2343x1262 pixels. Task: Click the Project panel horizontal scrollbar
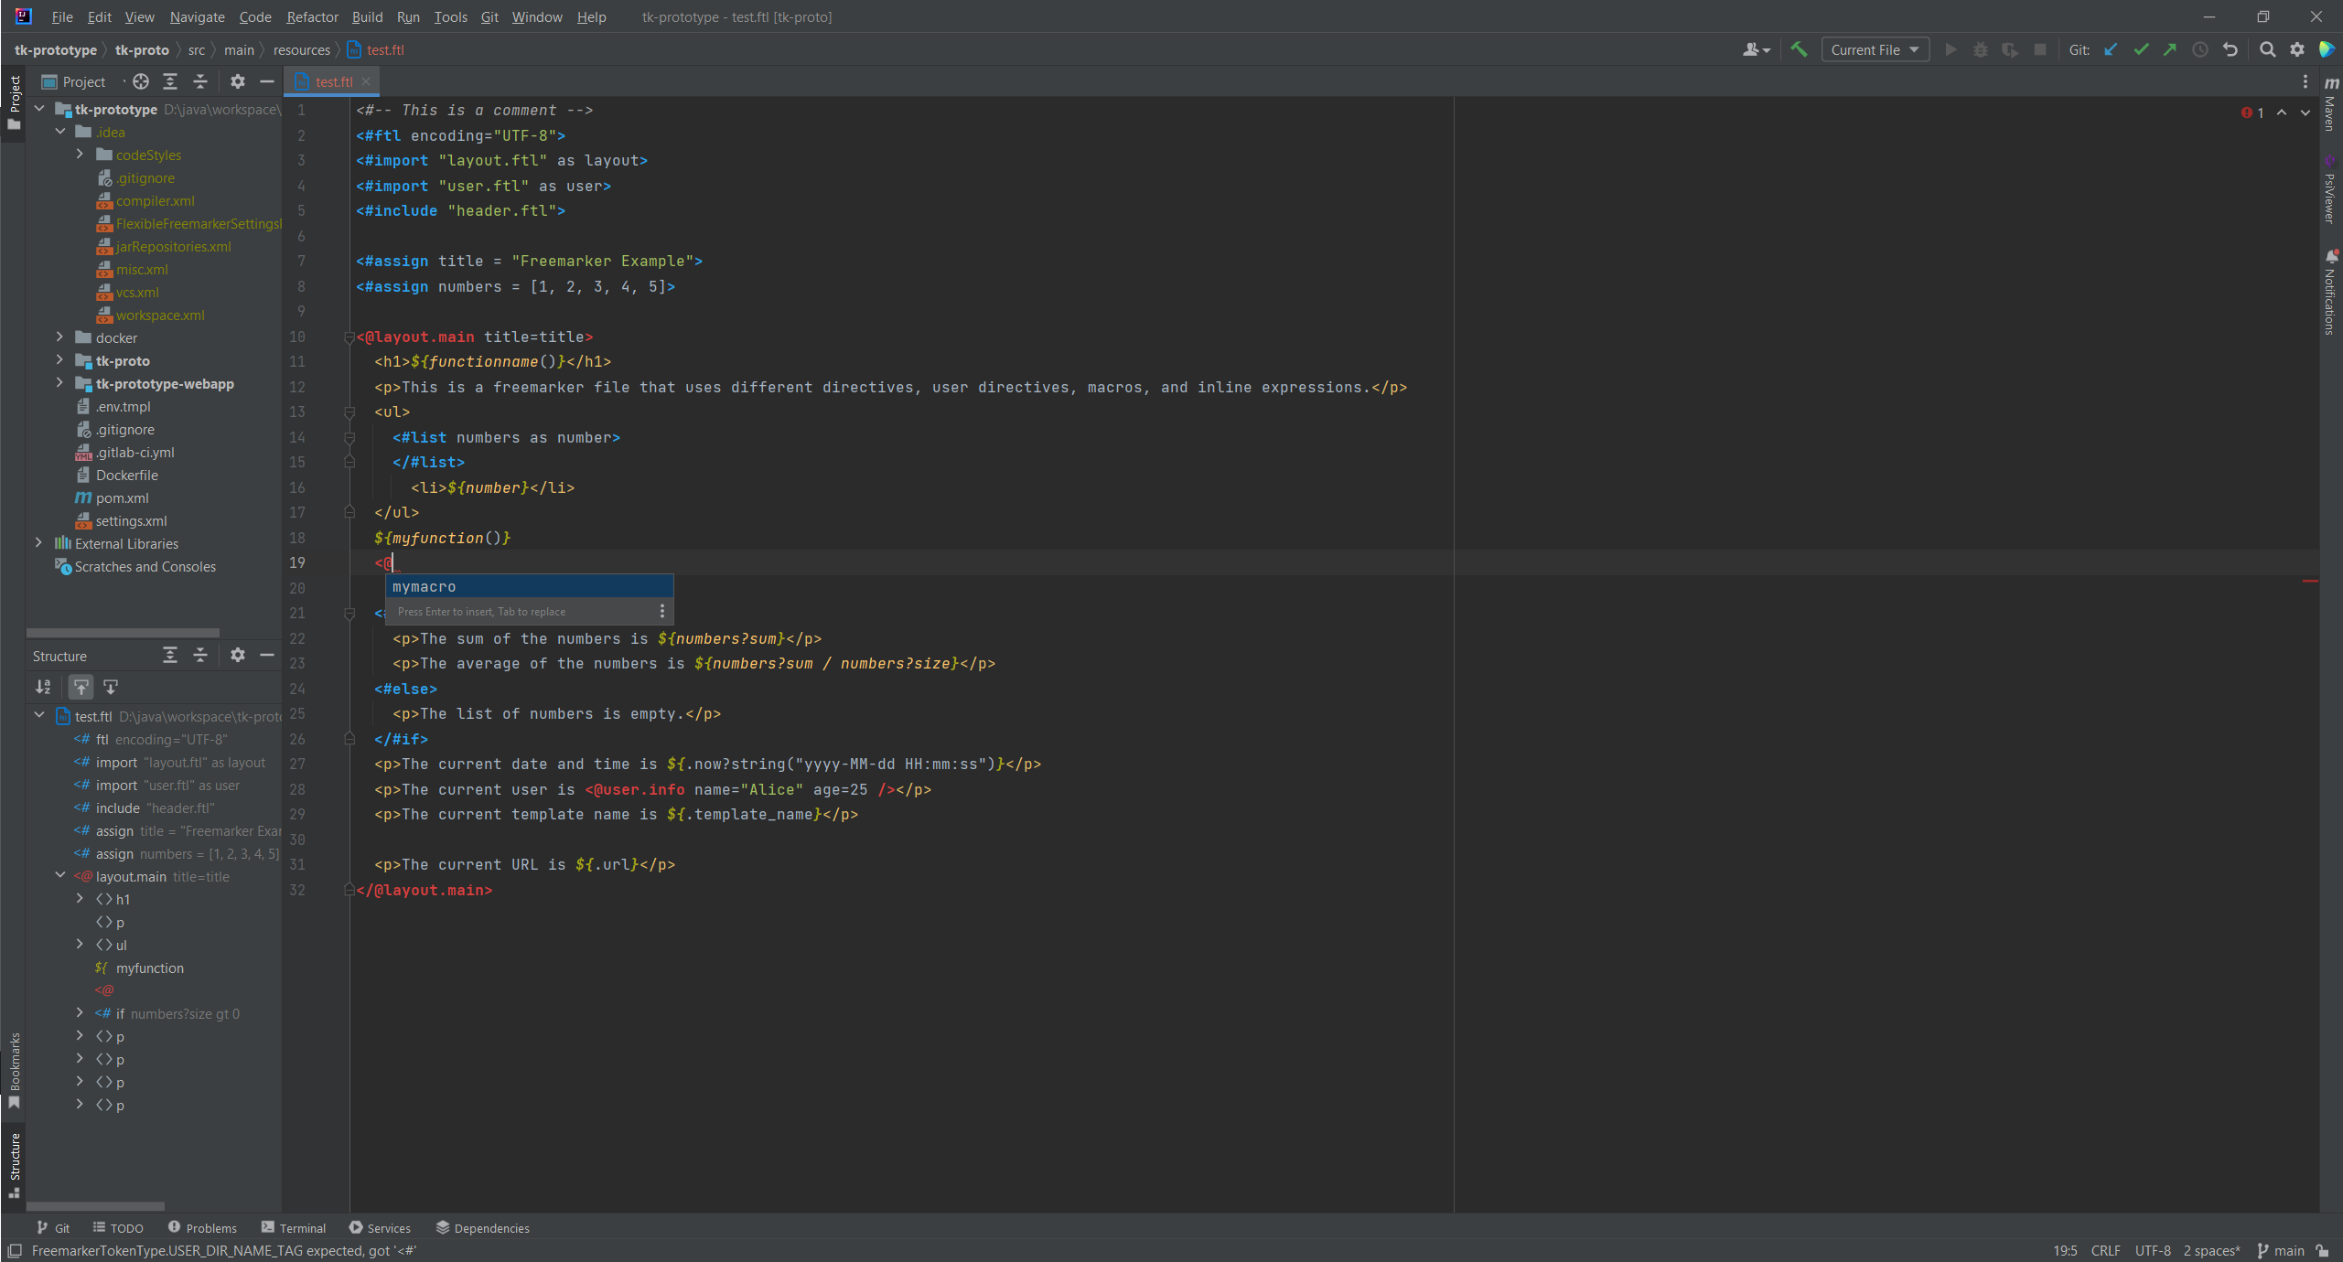point(123,632)
